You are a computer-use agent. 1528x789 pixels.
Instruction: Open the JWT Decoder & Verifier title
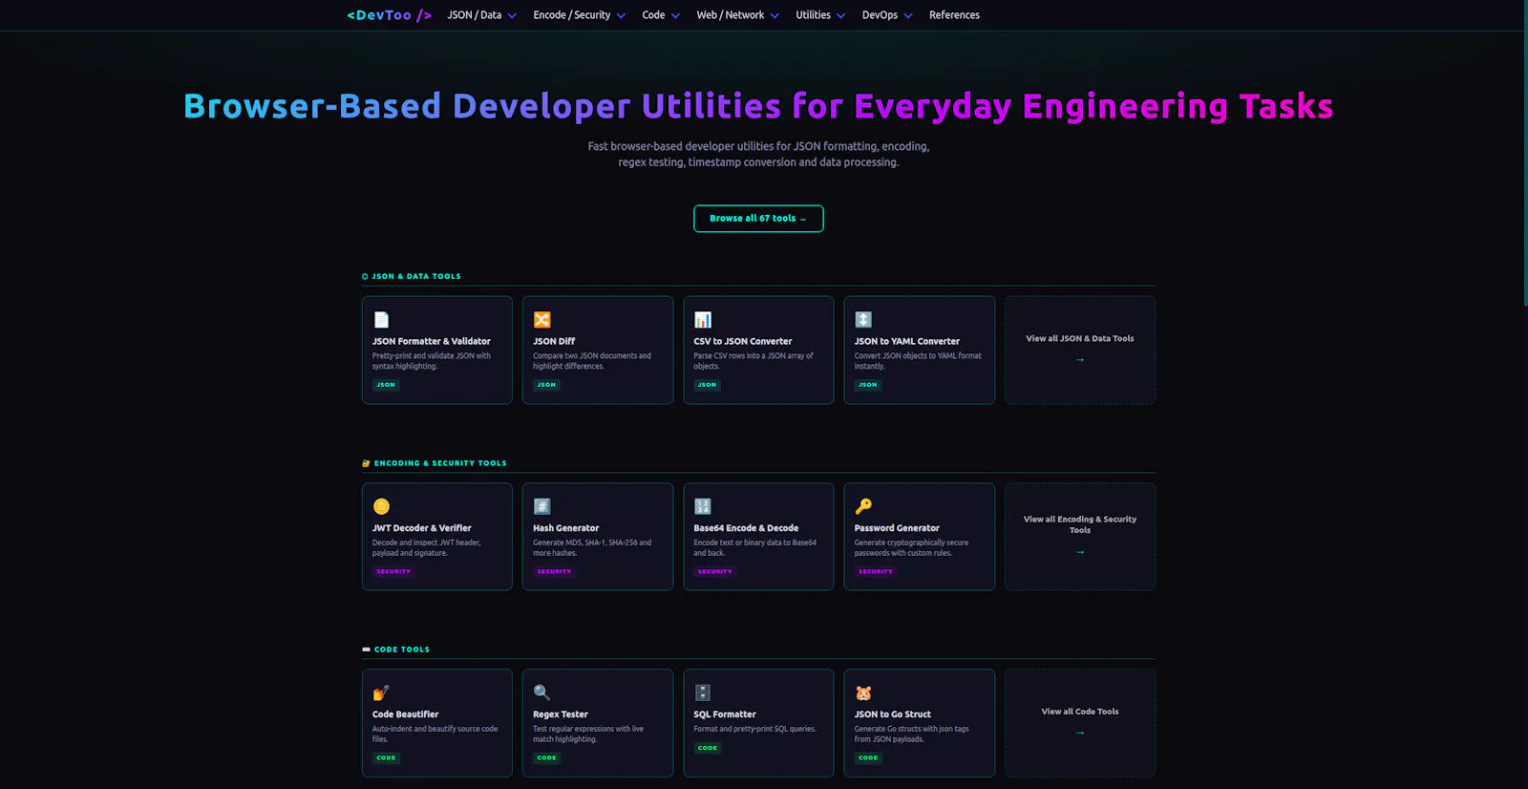[x=422, y=528]
